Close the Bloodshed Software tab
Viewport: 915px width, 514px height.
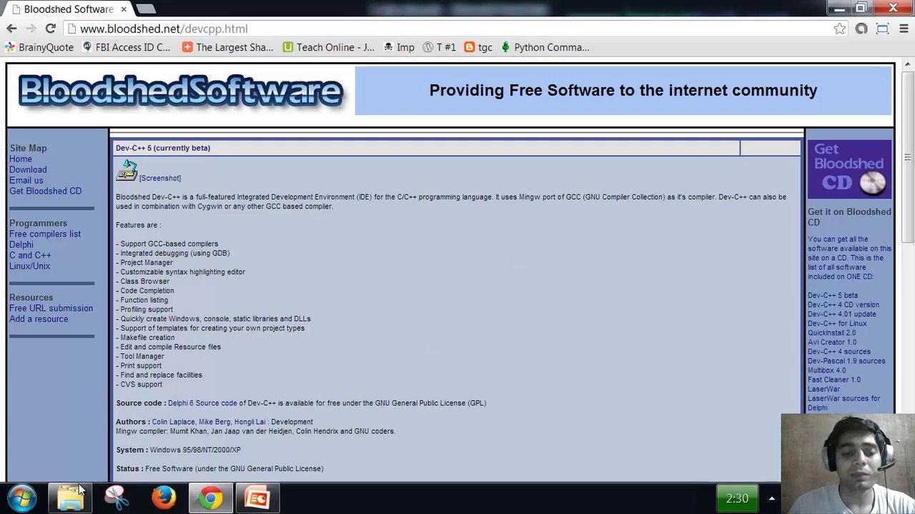pyautogui.click(x=124, y=9)
